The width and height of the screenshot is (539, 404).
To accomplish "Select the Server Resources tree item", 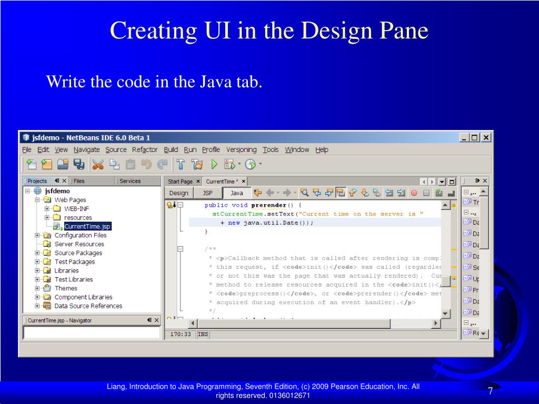I will coord(79,244).
